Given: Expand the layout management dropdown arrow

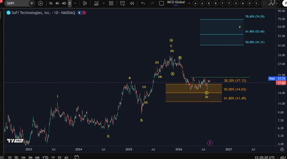Looking at the screenshot, I should [189, 3].
